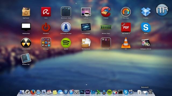
Task: Open iTunes from the Dock
Action: pyautogui.click(x=66, y=92)
